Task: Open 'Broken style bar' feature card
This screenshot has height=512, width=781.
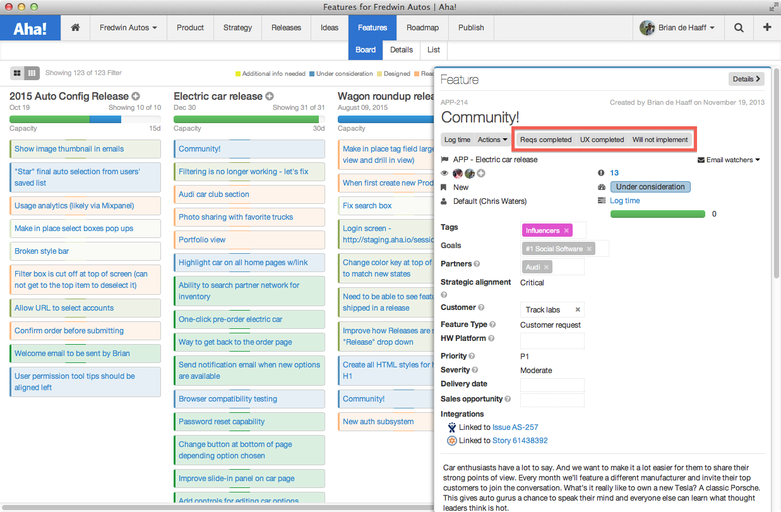Action: [x=85, y=251]
